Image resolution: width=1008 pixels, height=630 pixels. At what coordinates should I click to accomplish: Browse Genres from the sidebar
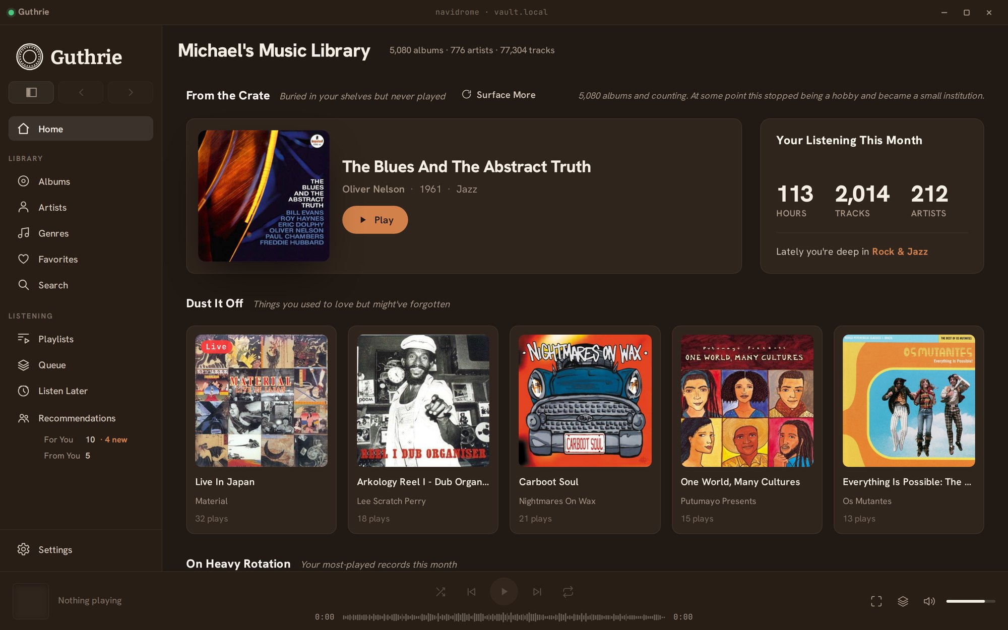click(81, 233)
